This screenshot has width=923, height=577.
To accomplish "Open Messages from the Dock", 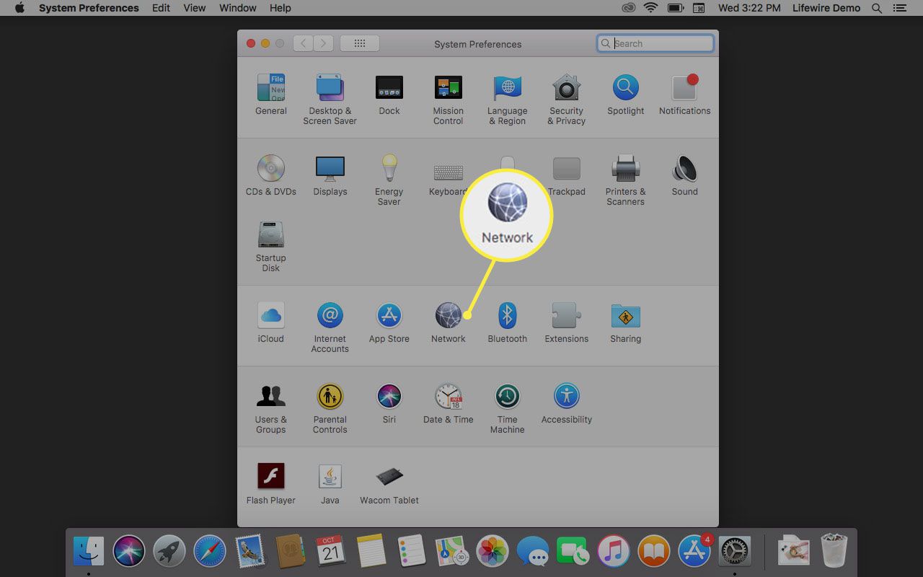I will click(533, 552).
